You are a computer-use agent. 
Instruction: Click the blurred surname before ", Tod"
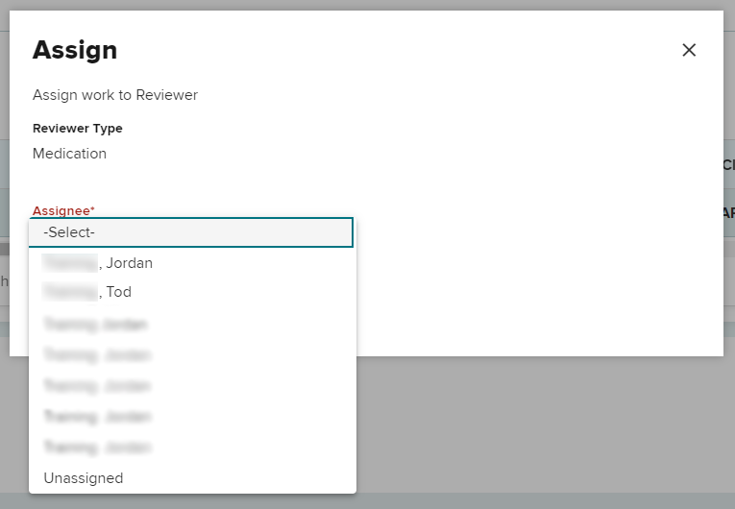pos(70,292)
